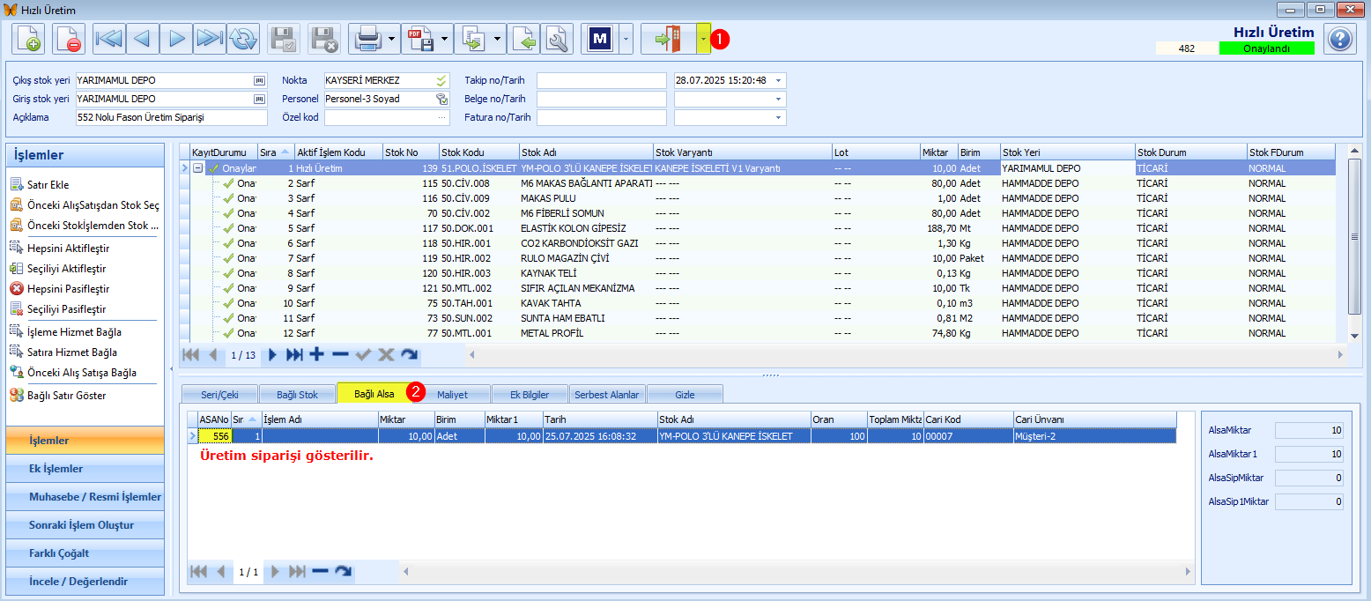Click the exit door icon

(x=669, y=39)
